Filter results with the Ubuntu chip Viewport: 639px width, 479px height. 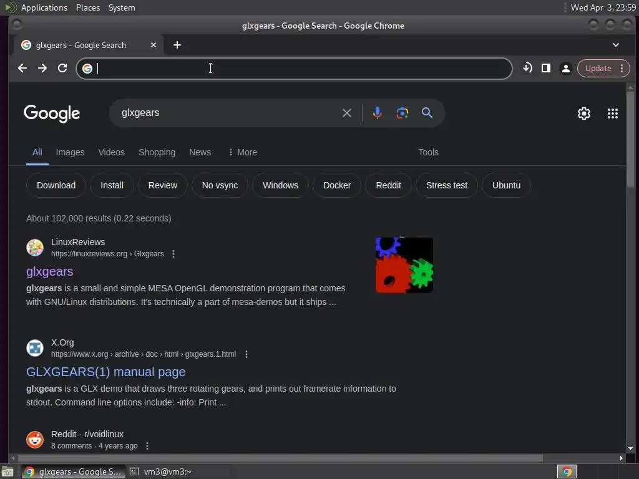pyautogui.click(x=506, y=185)
